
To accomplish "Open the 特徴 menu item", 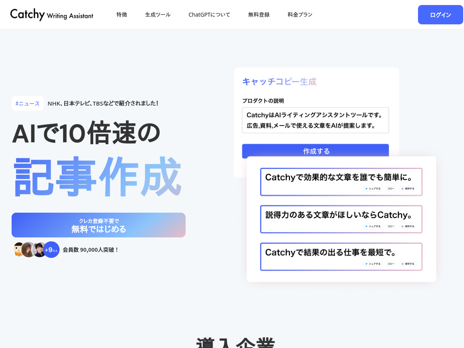I will coord(122,15).
